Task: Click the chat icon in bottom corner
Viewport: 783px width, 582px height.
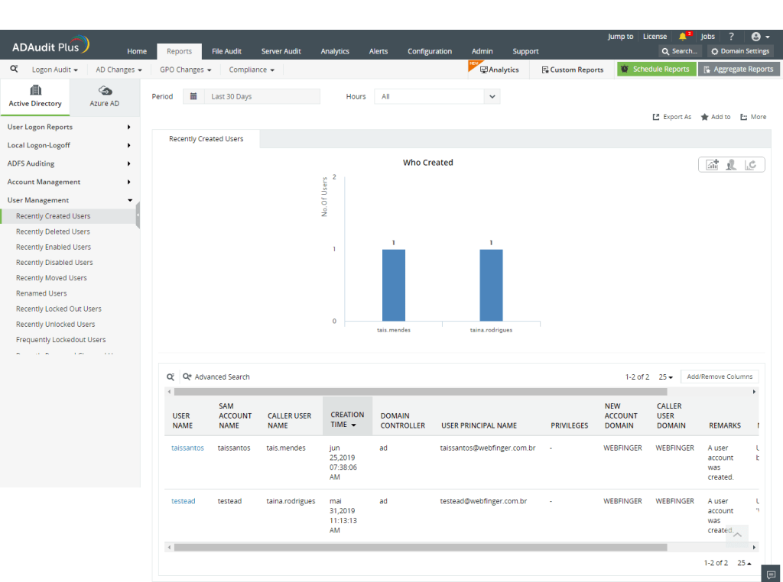Action: tap(772, 574)
